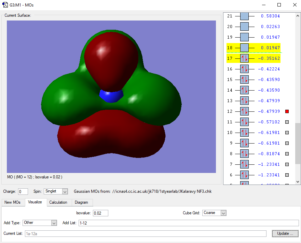Image resolution: width=301 pixels, height=243 pixels.
Task: Click the GaussView icon in the title bar
Action: click(5, 5)
